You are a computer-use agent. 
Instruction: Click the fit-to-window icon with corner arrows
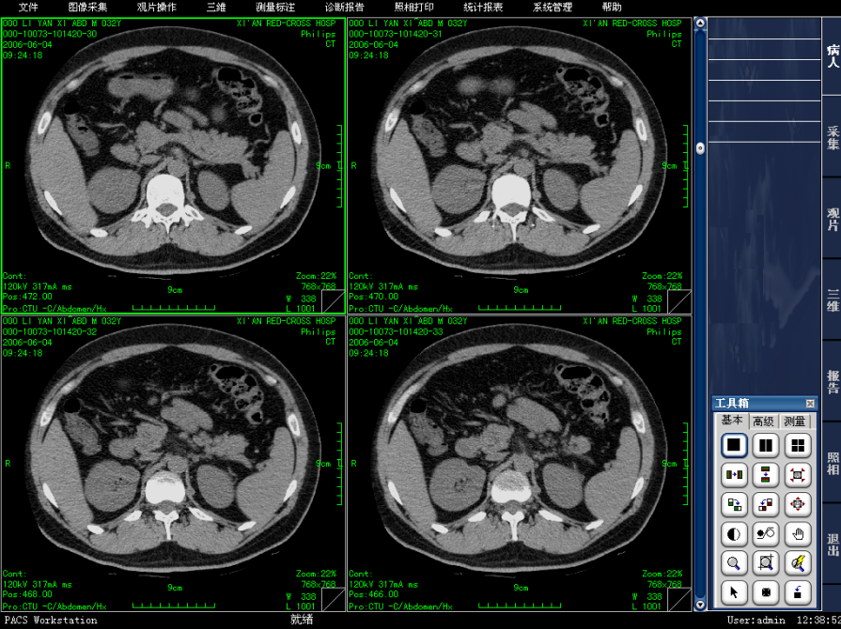pos(798,475)
